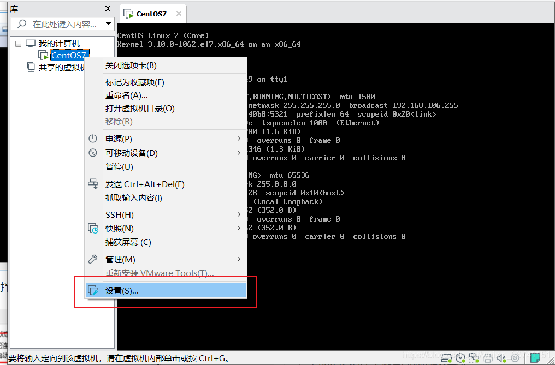Click the library search input field
Viewport: 555px width, 365px height.
coord(62,24)
